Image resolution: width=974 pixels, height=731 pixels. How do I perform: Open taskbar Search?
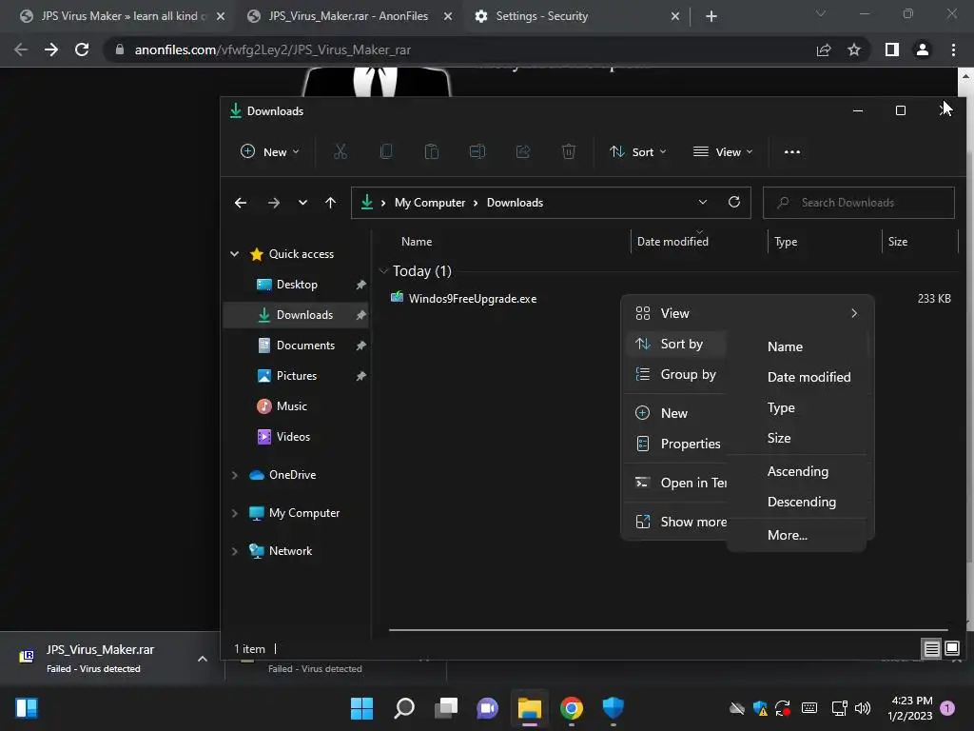(404, 708)
